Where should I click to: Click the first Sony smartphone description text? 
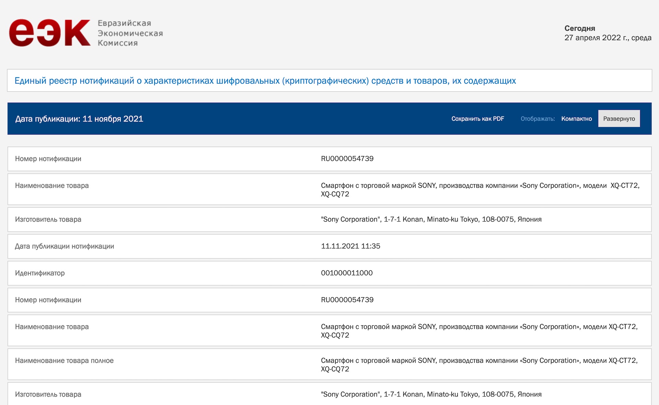pyautogui.click(x=480, y=189)
